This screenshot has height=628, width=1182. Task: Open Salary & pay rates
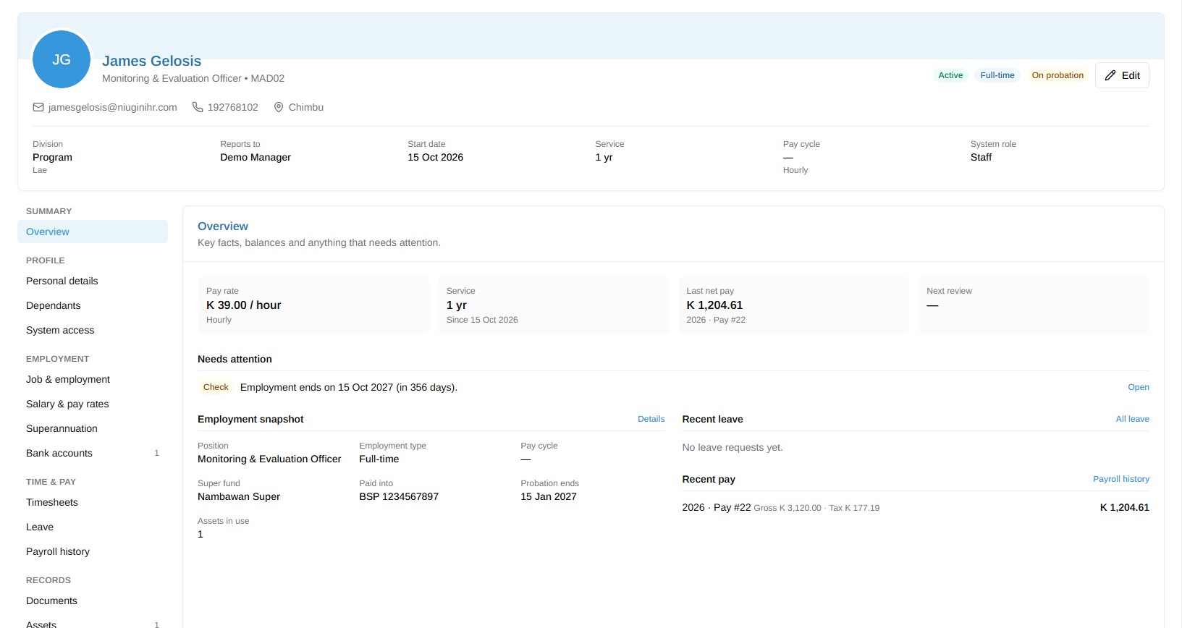[93, 404]
